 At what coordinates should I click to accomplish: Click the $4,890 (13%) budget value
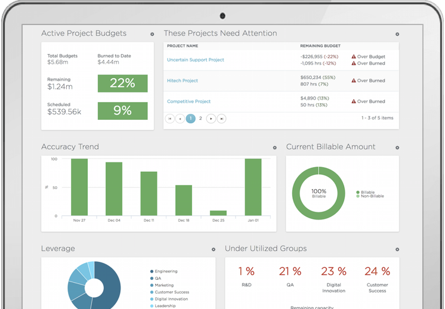[x=314, y=98]
